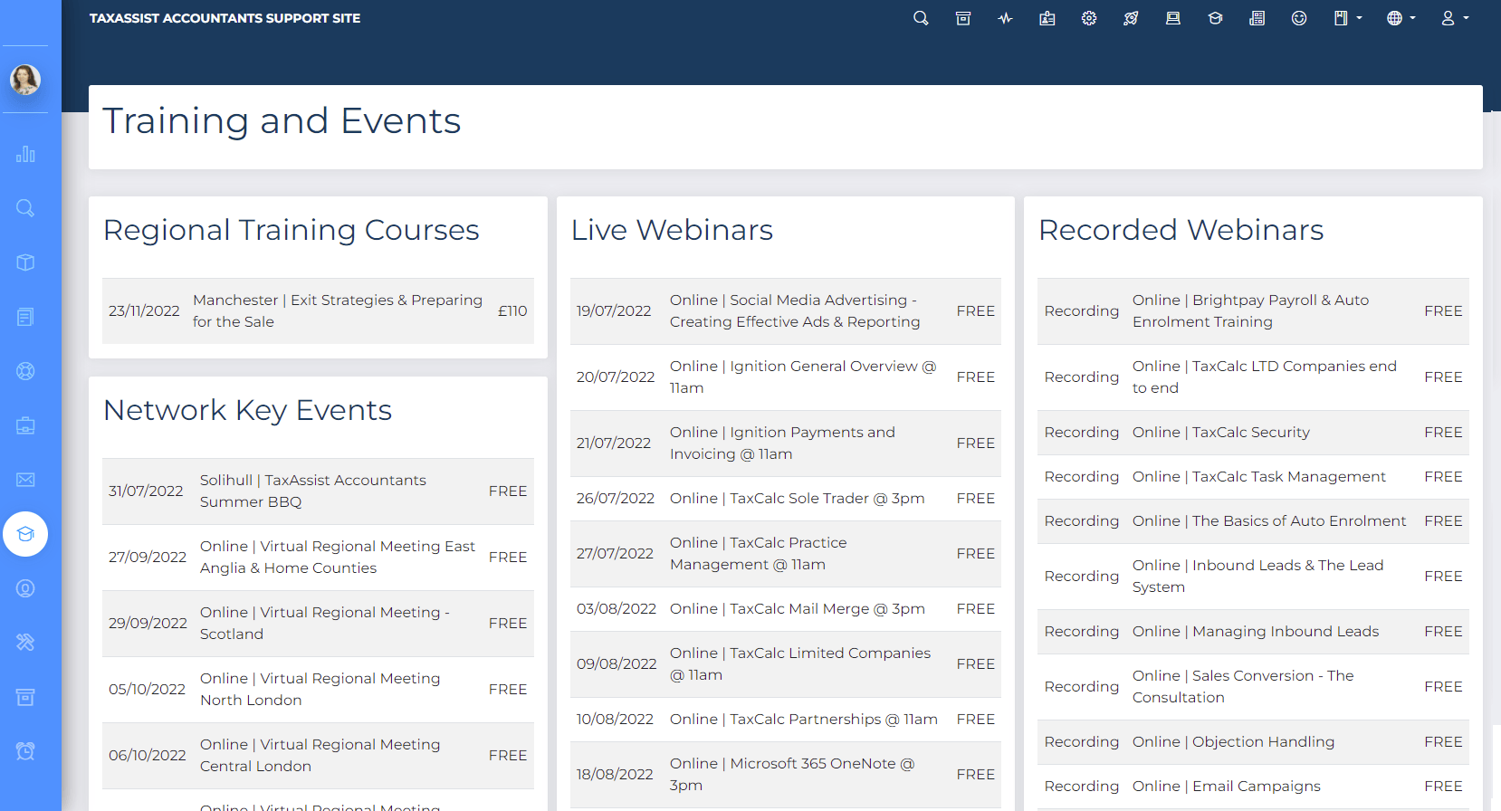Click the 19/07/2022 date in Live Webinars
The width and height of the screenshot is (1501, 811).
coord(614,310)
